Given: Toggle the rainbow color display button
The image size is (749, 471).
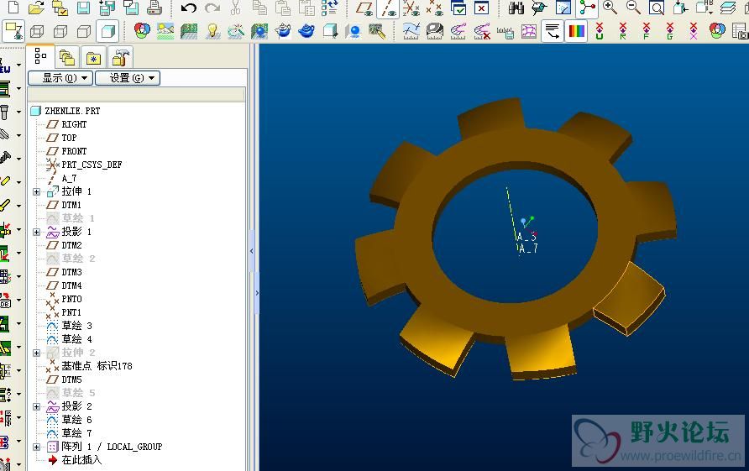Looking at the screenshot, I should point(575,32).
